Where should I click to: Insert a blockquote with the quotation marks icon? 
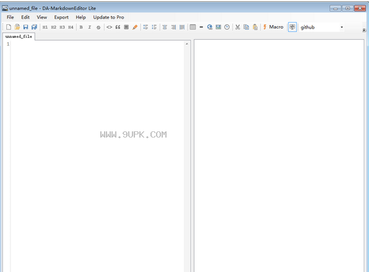[118, 27]
